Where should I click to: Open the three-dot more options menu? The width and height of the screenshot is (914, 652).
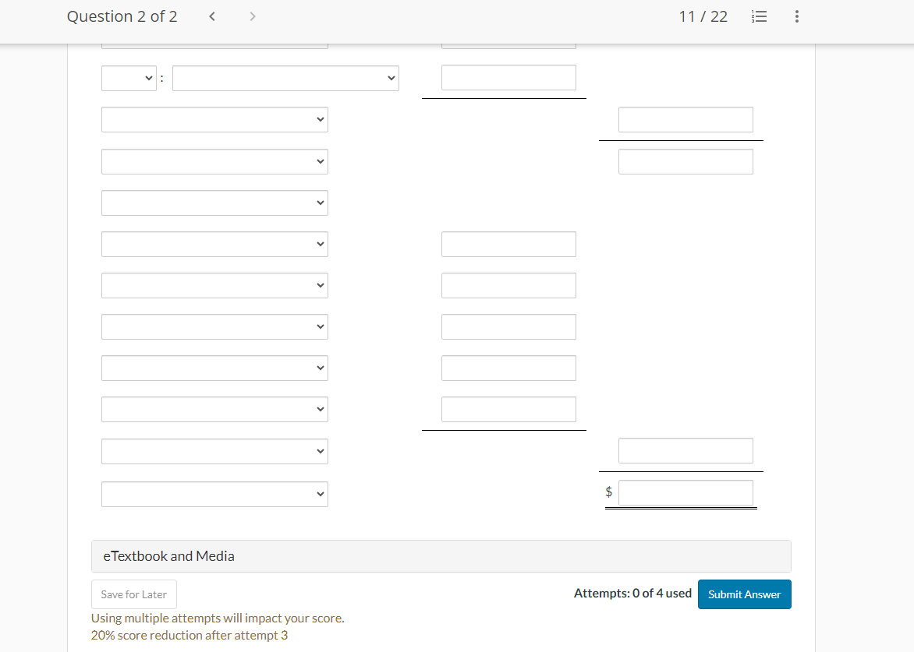[x=797, y=16]
